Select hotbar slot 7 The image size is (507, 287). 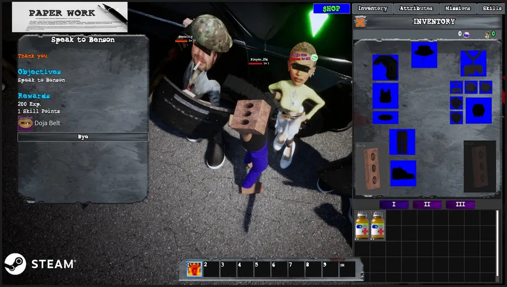pyautogui.click(x=297, y=269)
